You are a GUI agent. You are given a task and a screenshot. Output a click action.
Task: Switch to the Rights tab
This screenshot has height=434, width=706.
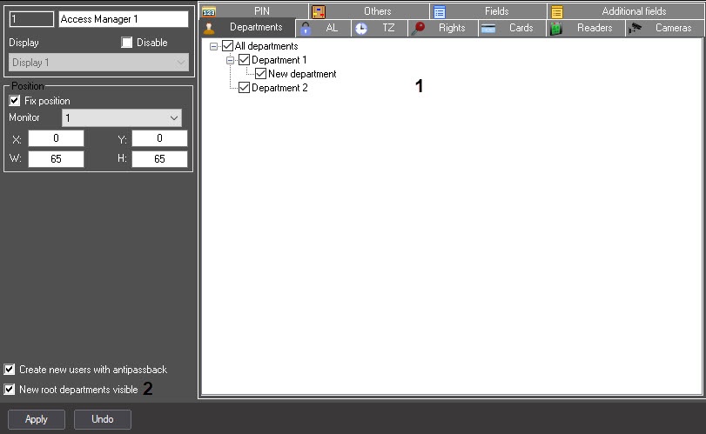coord(443,28)
